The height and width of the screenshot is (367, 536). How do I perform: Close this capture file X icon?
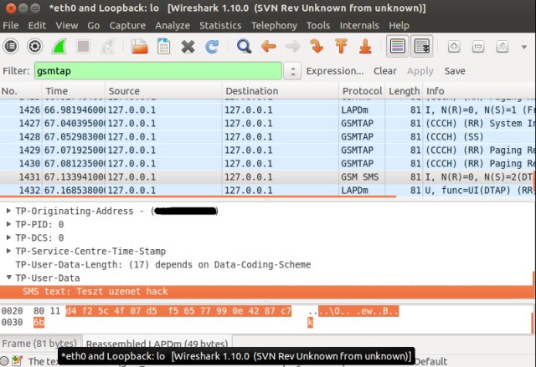tap(188, 46)
